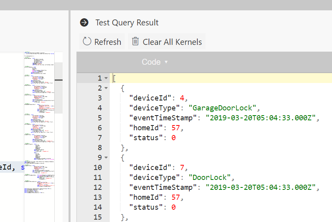Image resolution: width=332 pixels, height=222 pixels.
Task: Click the Refresh button label
Action: (108, 42)
